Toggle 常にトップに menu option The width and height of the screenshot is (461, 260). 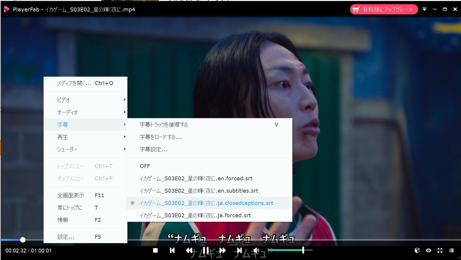tap(85, 208)
